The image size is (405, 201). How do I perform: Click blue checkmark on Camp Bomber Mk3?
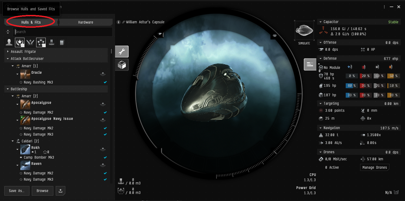pos(105,157)
